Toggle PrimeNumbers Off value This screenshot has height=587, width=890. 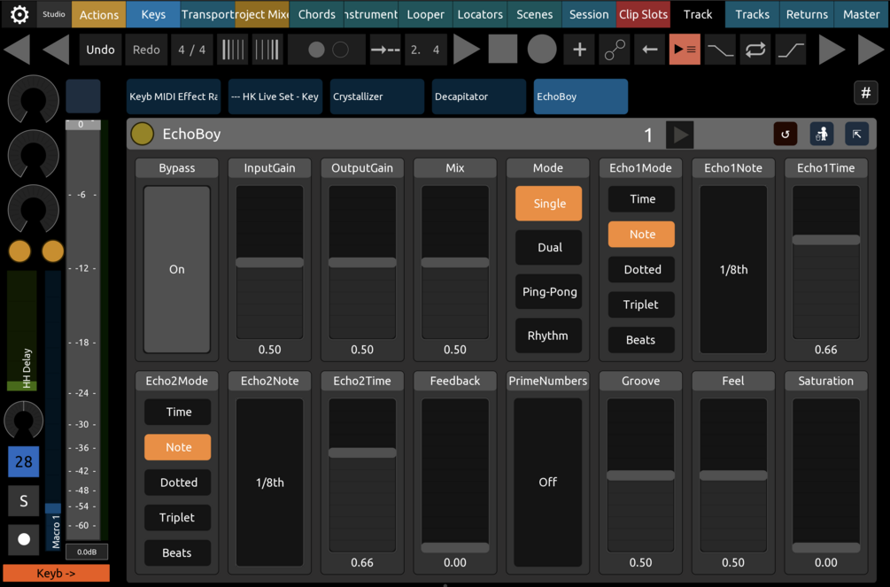click(x=548, y=482)
